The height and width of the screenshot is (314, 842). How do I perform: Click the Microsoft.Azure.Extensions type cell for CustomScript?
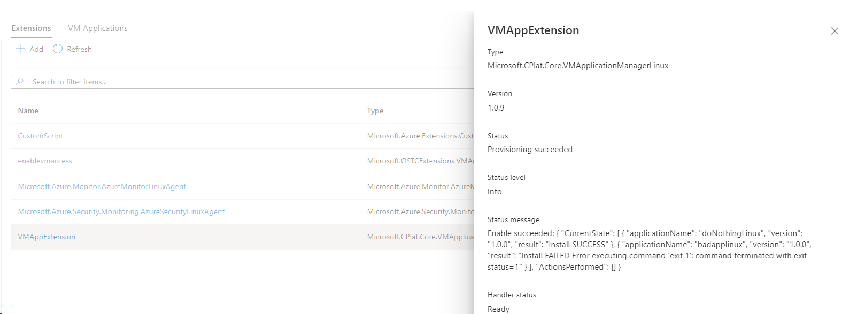click(x=420, y=136)
